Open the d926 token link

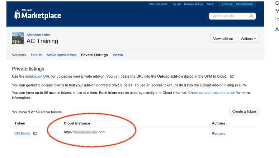pos(23,133)
